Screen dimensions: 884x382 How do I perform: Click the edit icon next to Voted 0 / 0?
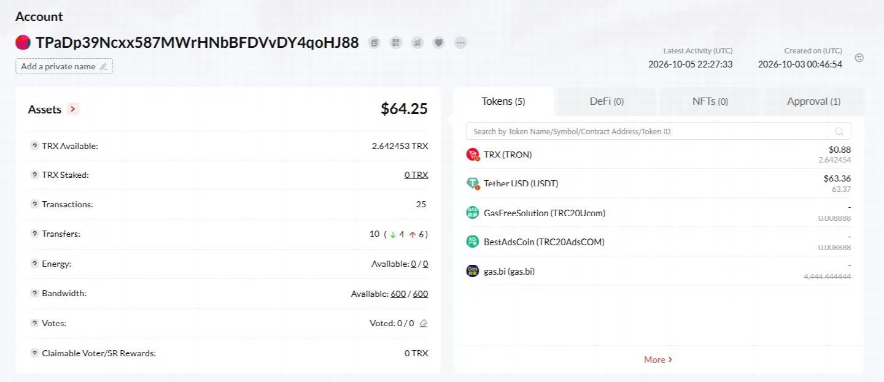pos(424,323)
